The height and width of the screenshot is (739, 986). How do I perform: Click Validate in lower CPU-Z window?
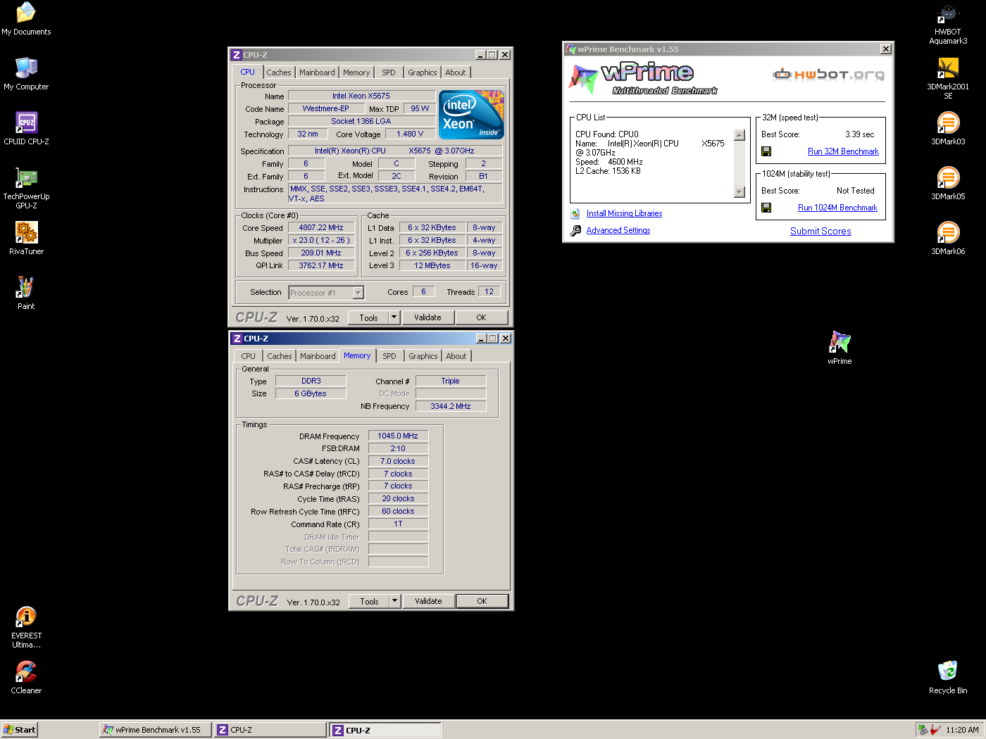click(x=428, y=601)
